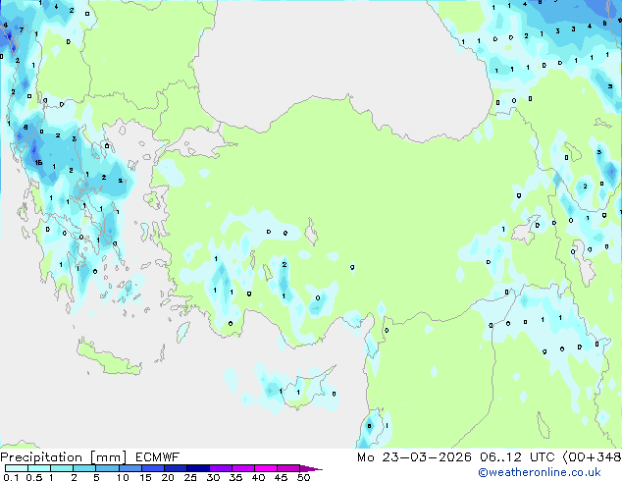The image size is (622, 481).
Task: Click the 'Mo 23-03-2026' forecast date text
Action: pos(414,457)
